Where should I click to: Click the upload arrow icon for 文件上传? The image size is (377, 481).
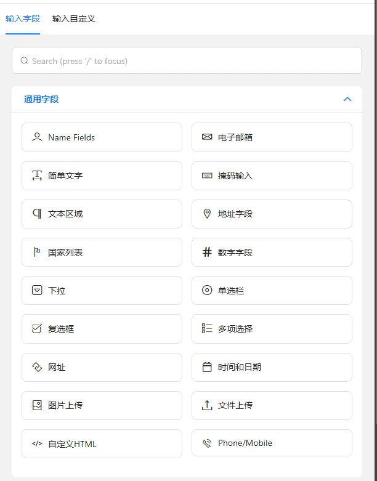click(x=207, y=405)
